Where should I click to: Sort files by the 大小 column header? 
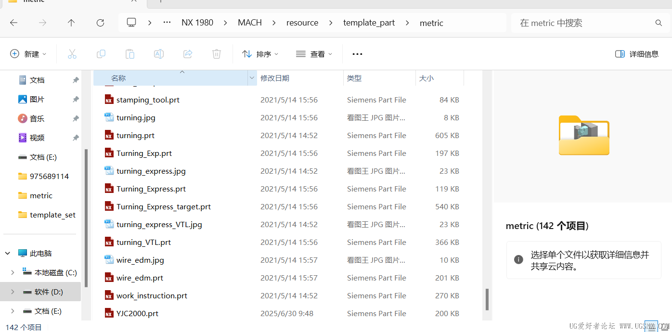(x=439, y=78)
